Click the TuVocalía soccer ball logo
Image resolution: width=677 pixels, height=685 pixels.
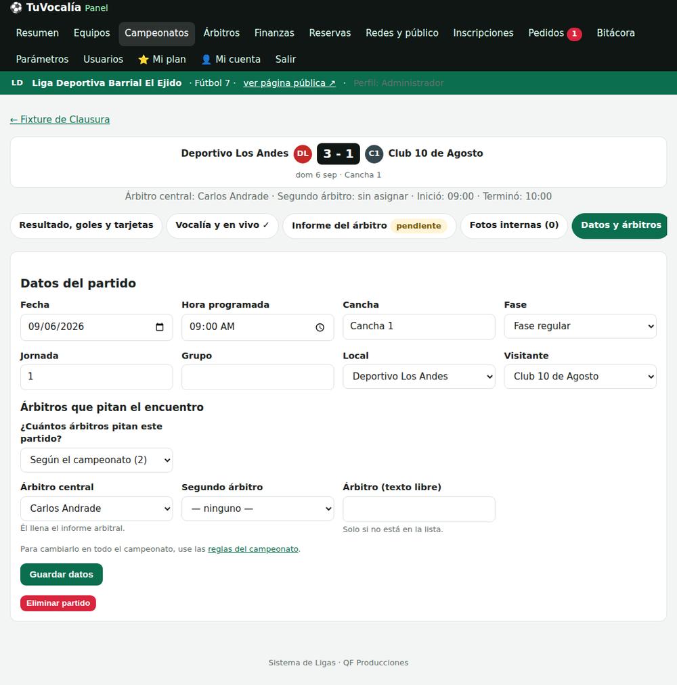[16, 7]
